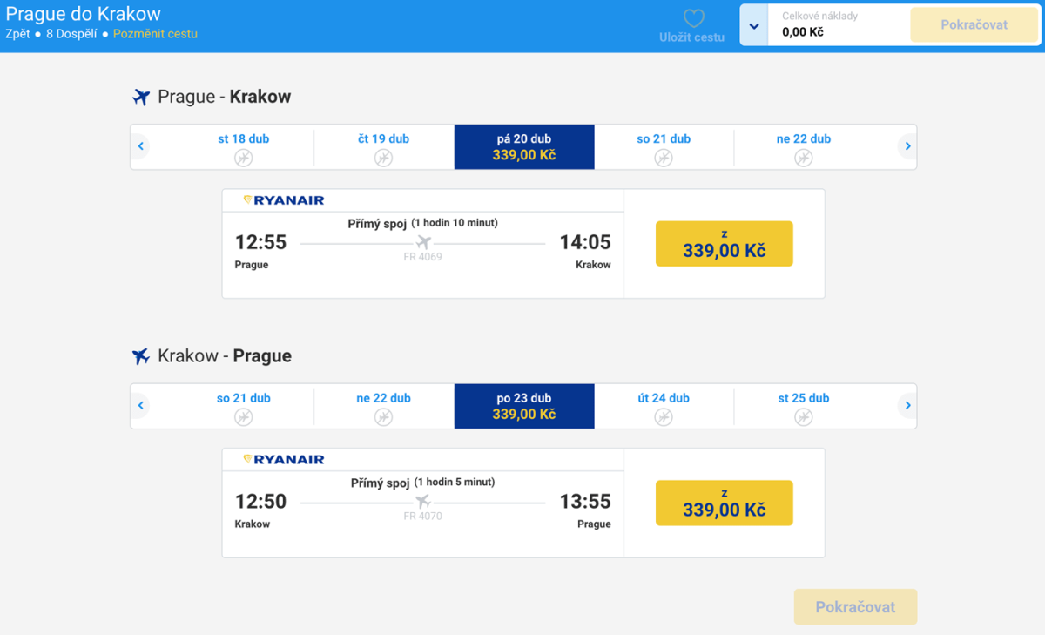Viewport: 1045px width, 635px height.
Task: Click the Ryanair logo on outbound flight
Action: [x=284, y=200]
